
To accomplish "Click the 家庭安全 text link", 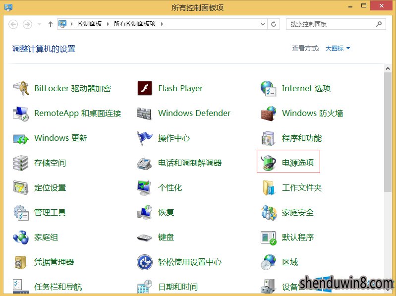I will [x=298, y=212].
